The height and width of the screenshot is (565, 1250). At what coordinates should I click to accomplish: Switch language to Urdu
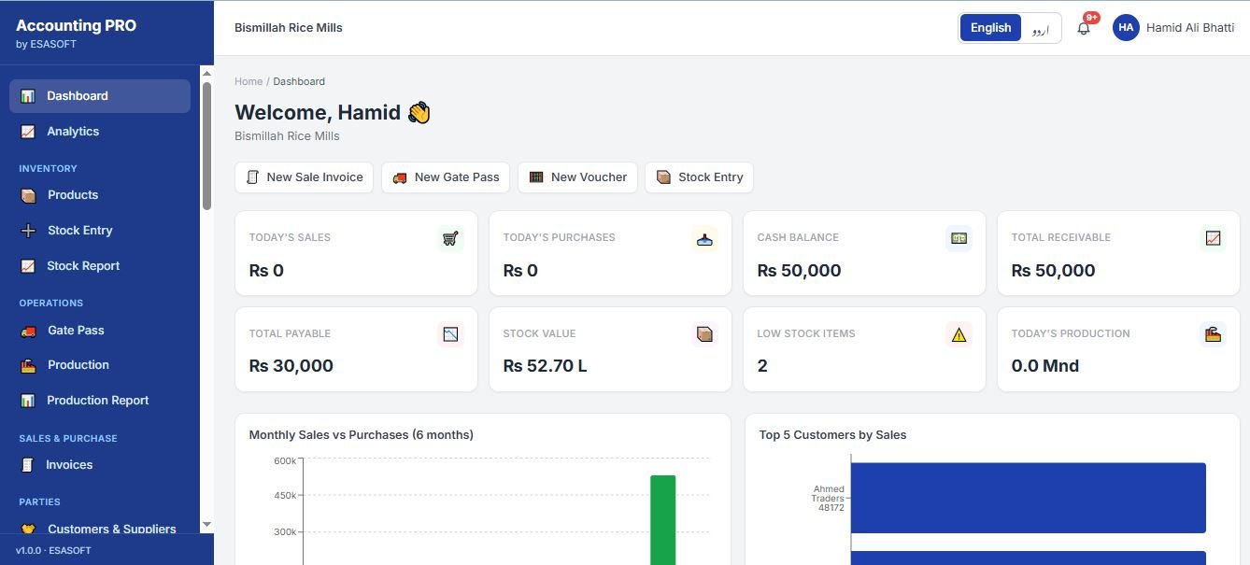pyautogui.click(x=1040, y=28)
